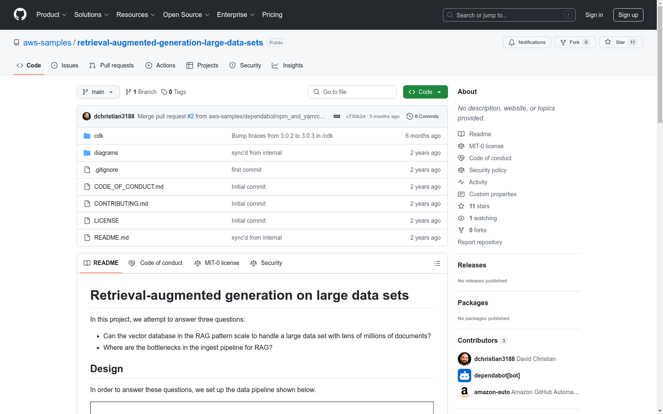
Task: Click the bell icon in Notifications
Action: point(512,42)
